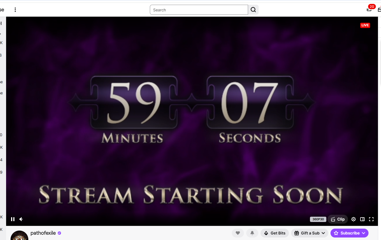Focus the Search input field
Image resolution: width=381 pixels, height=240 pixels.
(x=199, y=10)
